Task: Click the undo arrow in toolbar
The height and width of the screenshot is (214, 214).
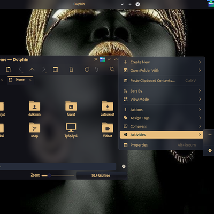Action: [96, 70]
